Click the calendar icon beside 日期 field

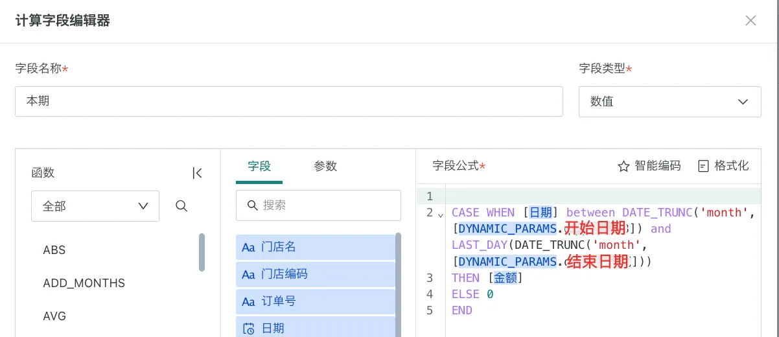coord(248,329)
